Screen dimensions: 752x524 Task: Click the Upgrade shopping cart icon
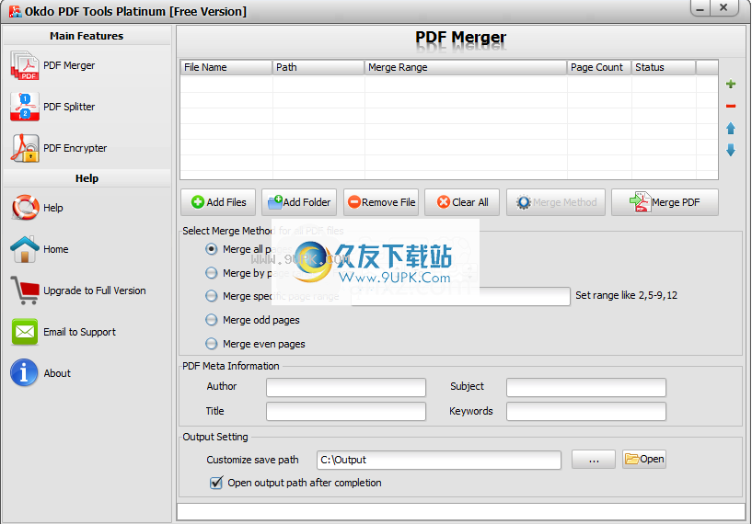(x=25, y=290)
